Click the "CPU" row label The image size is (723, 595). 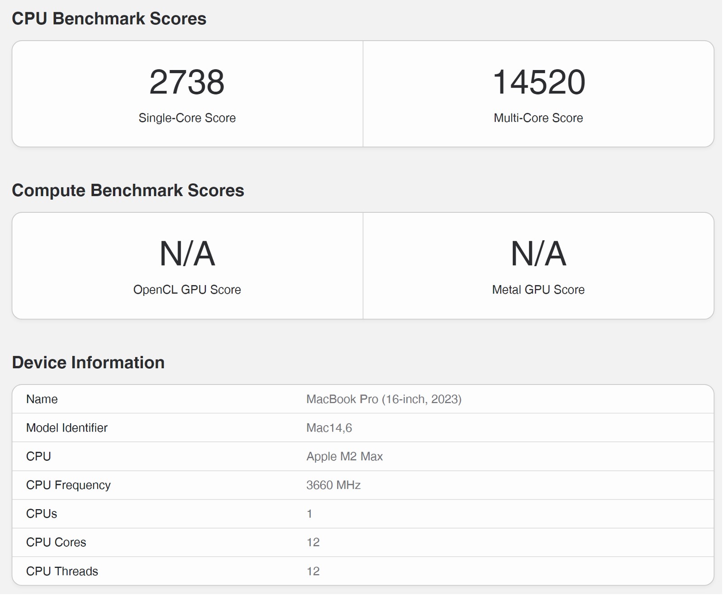tap(38, 456)
